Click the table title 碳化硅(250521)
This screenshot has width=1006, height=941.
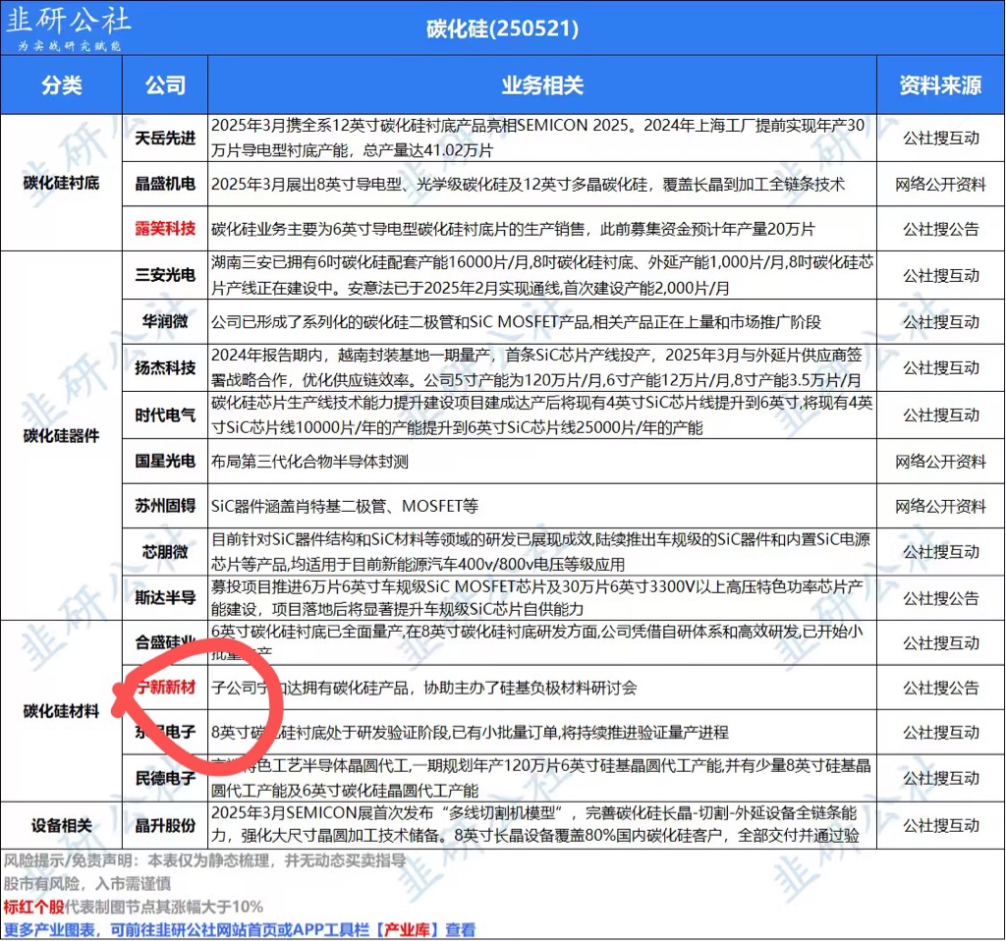point(502,28)
